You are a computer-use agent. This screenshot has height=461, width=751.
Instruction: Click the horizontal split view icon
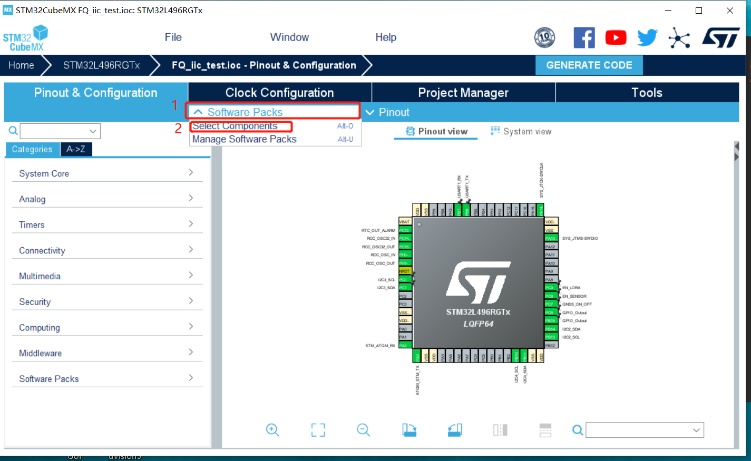pyautogui.click(x=545, y=430)
